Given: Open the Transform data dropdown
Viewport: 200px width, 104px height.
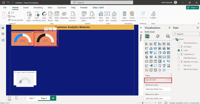Looking at the screenshot, I should point(84,17).
